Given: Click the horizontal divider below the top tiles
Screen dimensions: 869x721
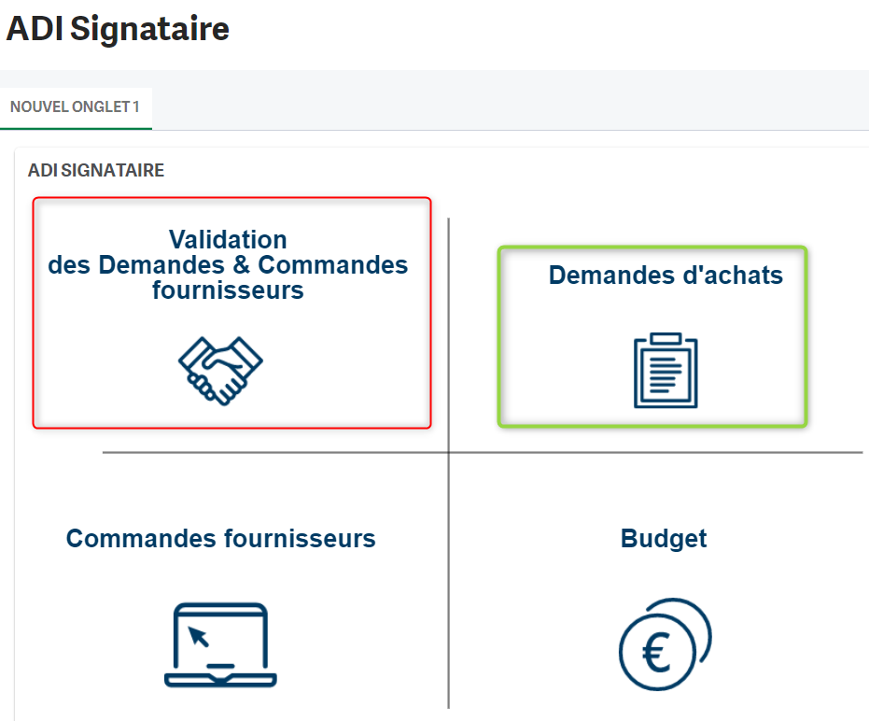Looking at the screenshot, I should pyautogui.click(x=280, y=453).
